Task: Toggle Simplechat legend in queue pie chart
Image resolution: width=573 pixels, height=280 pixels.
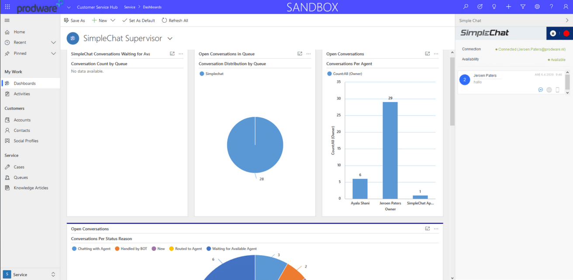Action: point(211,74)
